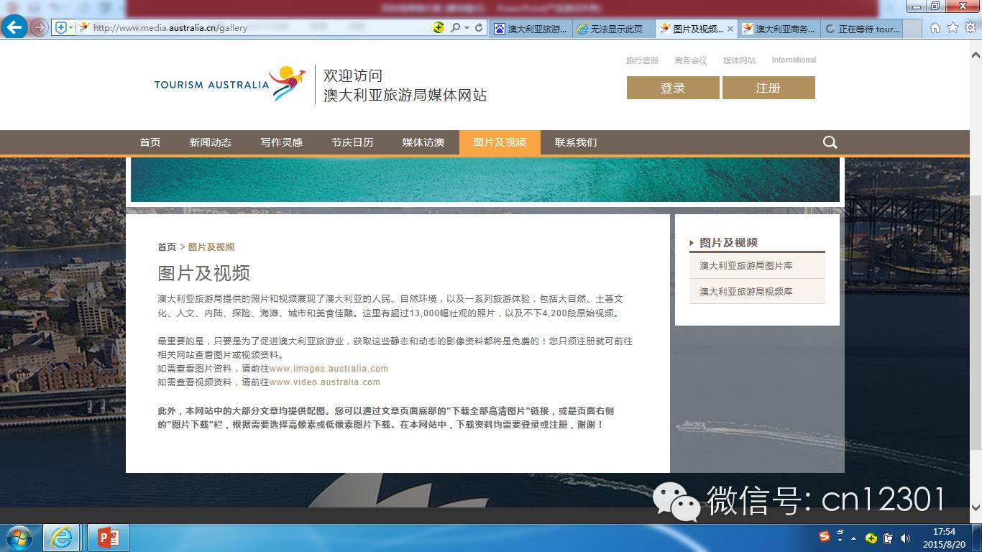The width and height of the screenshot is (982, 552).
Task: Open 澳大利亚旅游局视频库 in the sidebar
Action: tap(757, 292)
